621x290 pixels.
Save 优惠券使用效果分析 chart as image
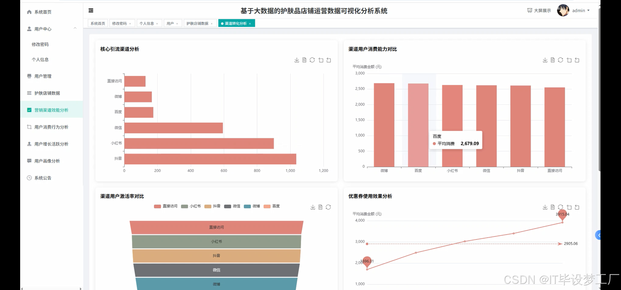tap(545, 207)
